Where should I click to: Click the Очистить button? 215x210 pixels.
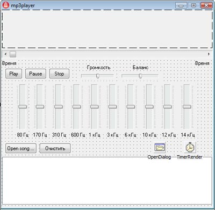pyautogui.click(x=55, y=148)
